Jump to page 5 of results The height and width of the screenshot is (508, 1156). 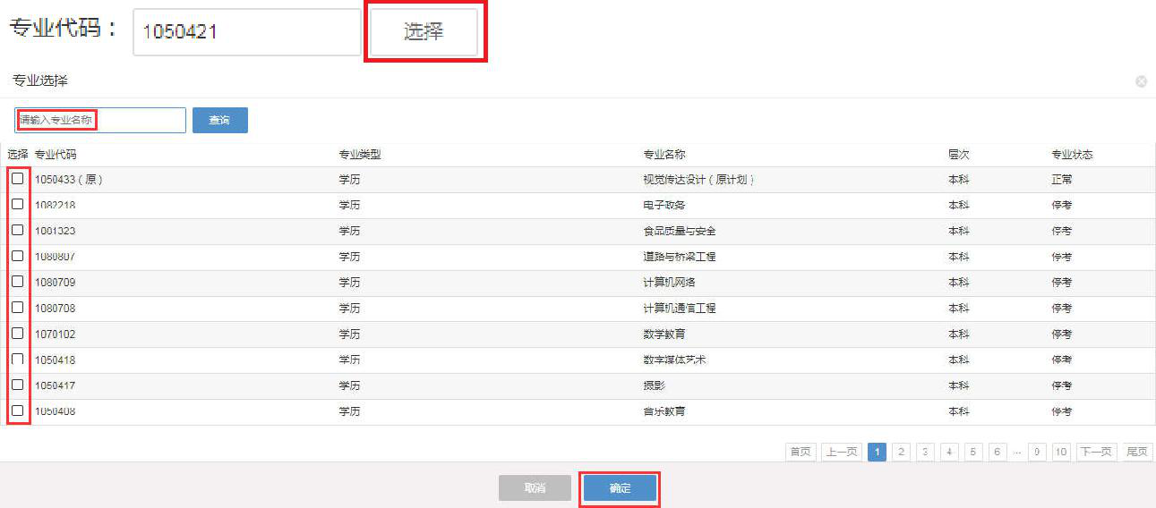click(974, 453)
